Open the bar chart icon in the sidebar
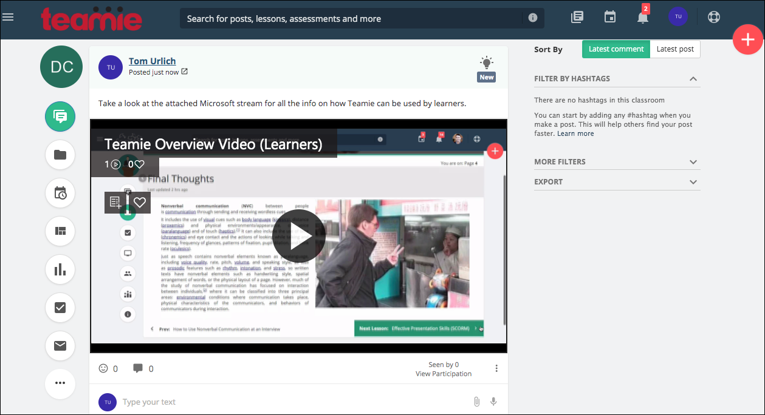Screen dimensions: 765x415 [60, 270]
